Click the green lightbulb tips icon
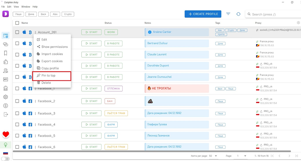 [x=6, y=145]
